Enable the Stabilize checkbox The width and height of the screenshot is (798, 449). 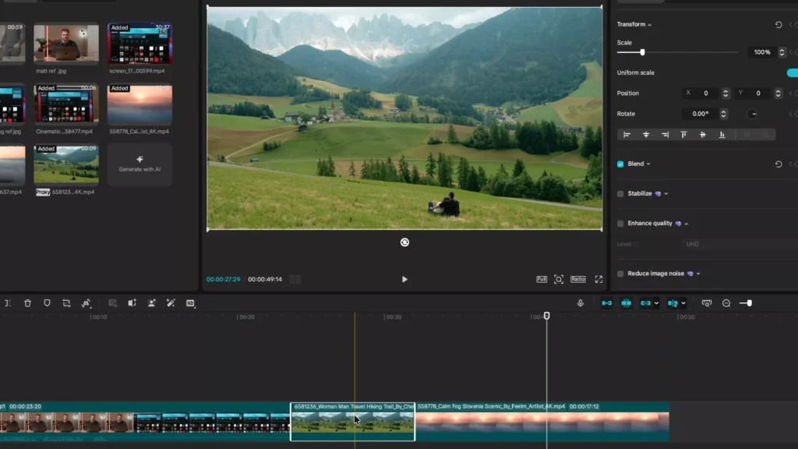[619, 193]
